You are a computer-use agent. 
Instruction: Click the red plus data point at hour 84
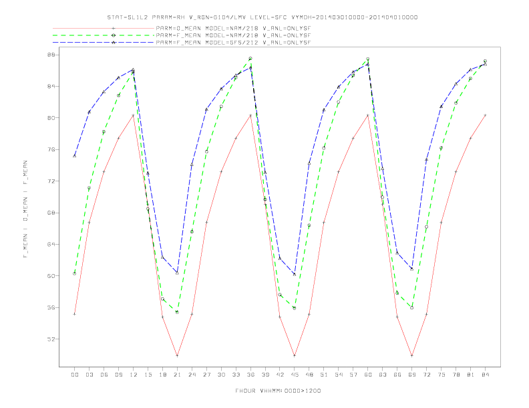[485, 115]
